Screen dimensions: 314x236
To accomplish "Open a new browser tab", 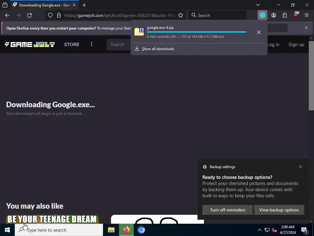I will click(84, 5).
